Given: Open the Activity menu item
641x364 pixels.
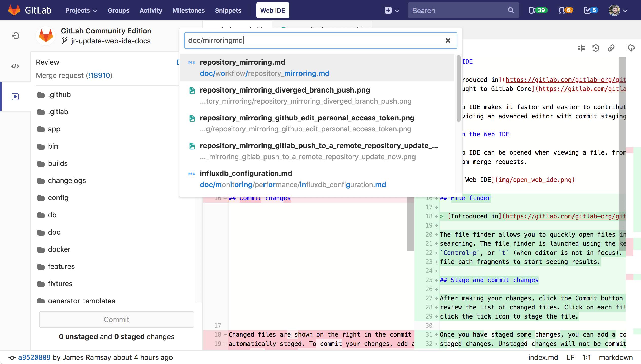Looking at the screenshot, I should (x=151, y=10).
